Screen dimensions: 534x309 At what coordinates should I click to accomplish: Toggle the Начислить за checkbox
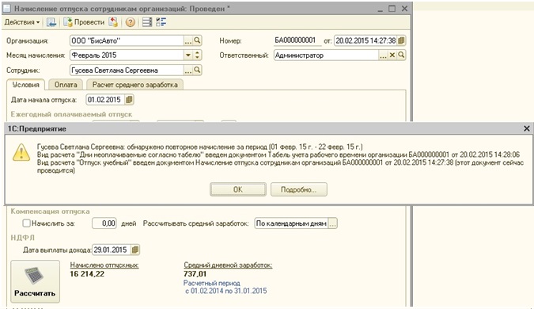26,223
